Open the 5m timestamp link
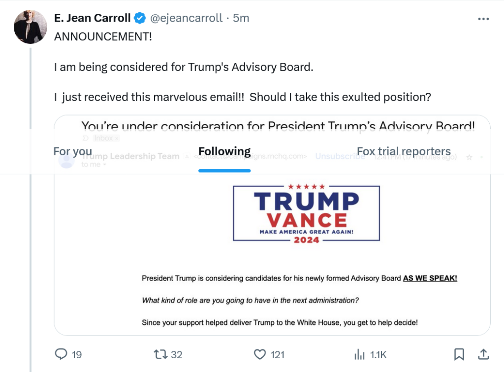The image size is (504, 372). click(241, 19)
